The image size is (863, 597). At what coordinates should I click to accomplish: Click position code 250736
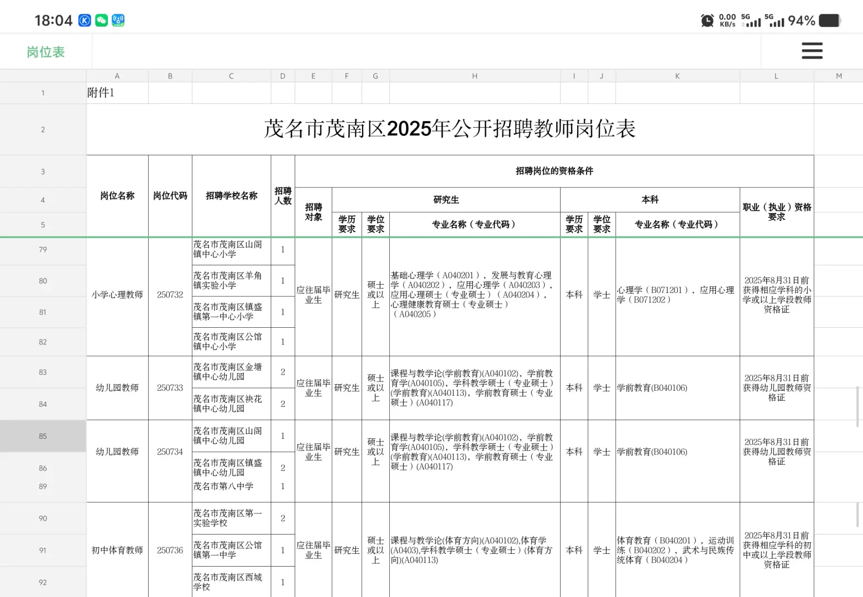coord(170,551)
